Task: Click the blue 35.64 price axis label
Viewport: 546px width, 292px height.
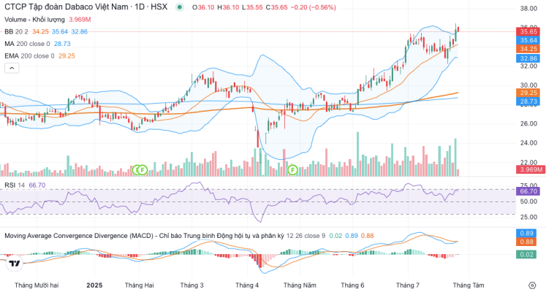Action: (x=528, y=40)
